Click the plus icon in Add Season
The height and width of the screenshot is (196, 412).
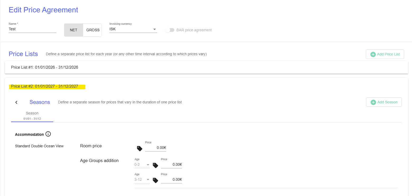(373, 102)
